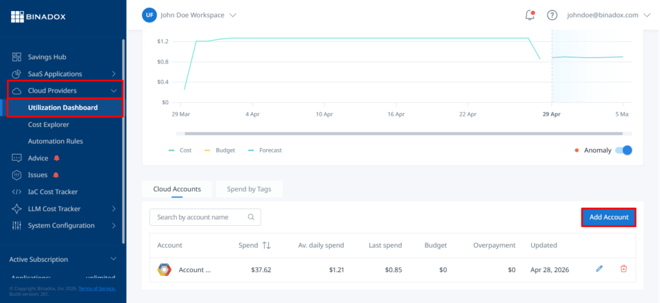Click the pencil edit icon for the account
This screenshot has height=303, width=660.
tap(599, 268)
